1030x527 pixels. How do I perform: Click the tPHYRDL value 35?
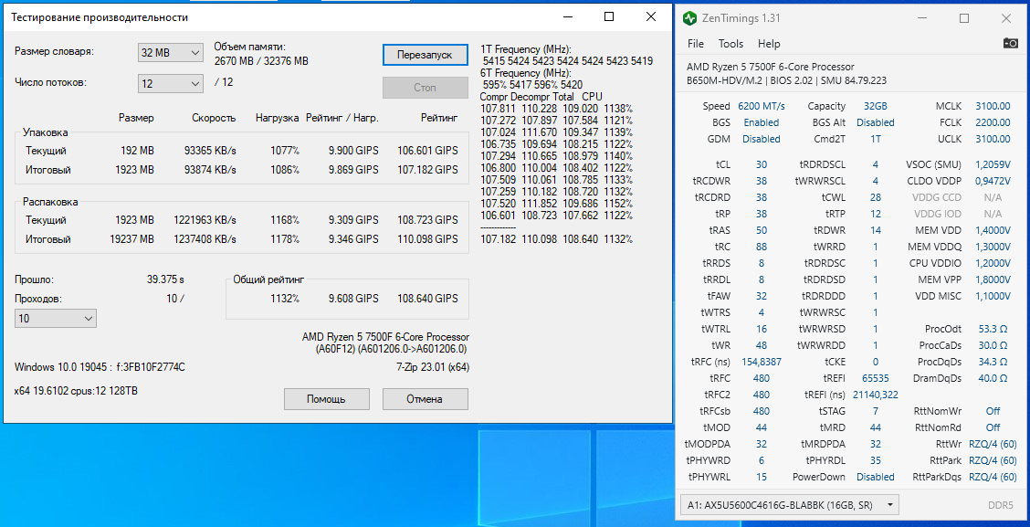point(876,460)
